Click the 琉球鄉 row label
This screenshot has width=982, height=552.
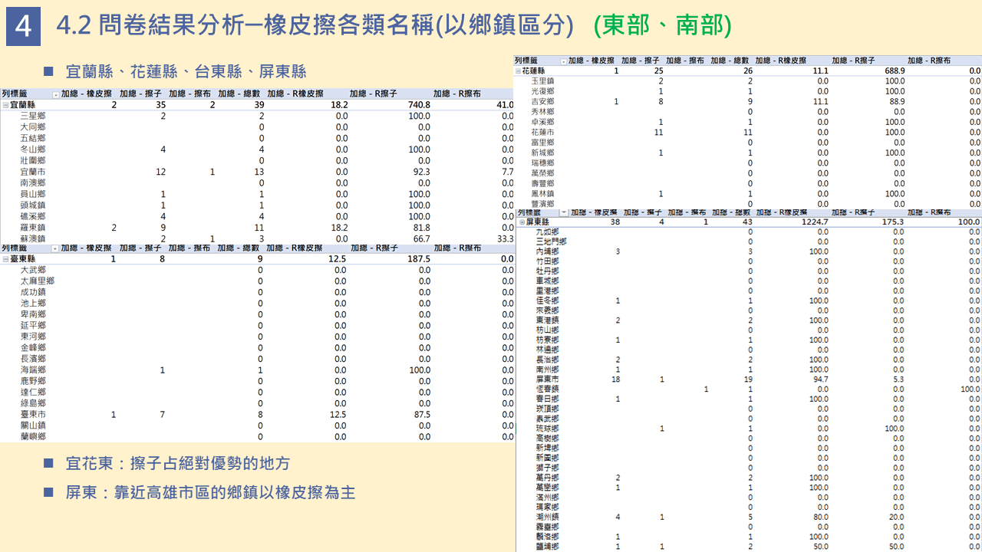547,429
